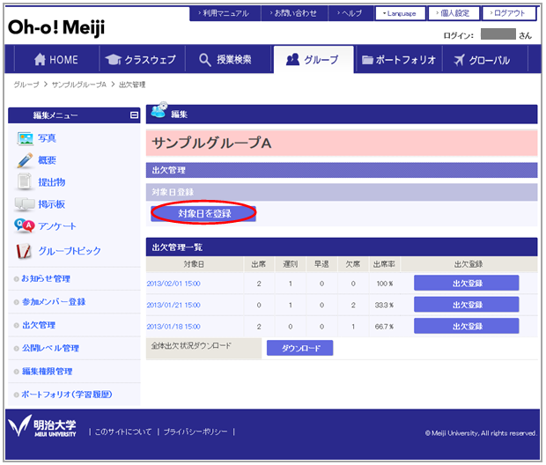The height and width of the screenshot is (465, 546).
Task: Open the 2013/01/21 15:00 date link
Action: pyautogui.click(x=173, y=305)
